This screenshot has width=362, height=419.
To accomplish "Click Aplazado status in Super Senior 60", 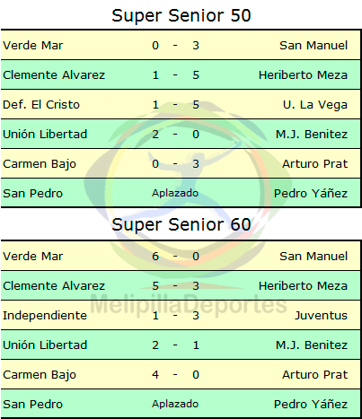I will point(175,404).
